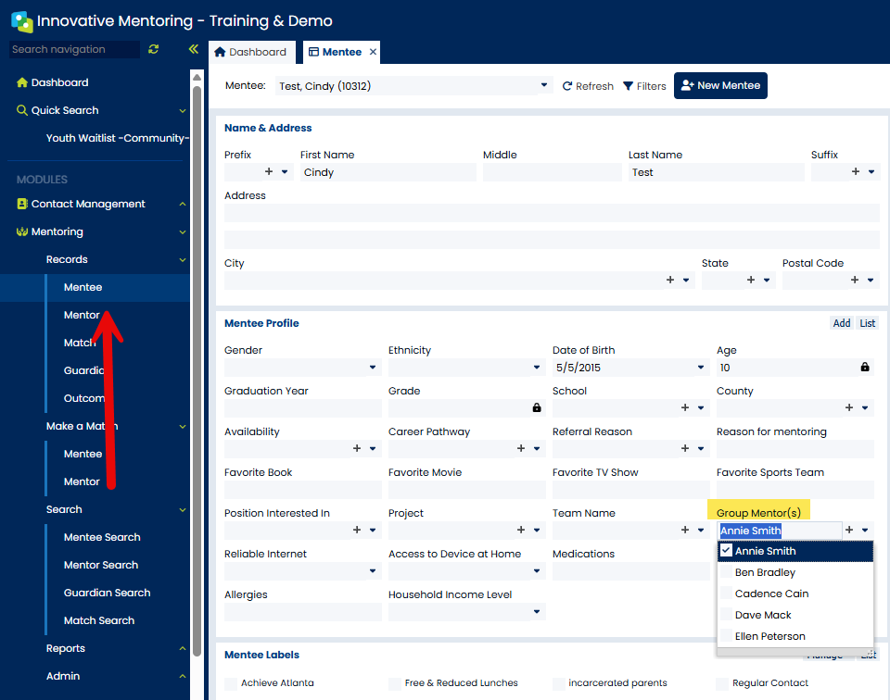Switch to the Dashboard tab
This screenshot has width=890, height=700.
tap(251, 52)
